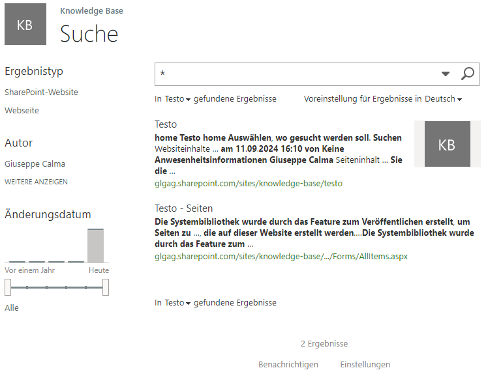Screen dimensions: 503x383
Task: Open the KB thumbnail of Testo result
Action: pyautogui.click(x=448, y=144)
